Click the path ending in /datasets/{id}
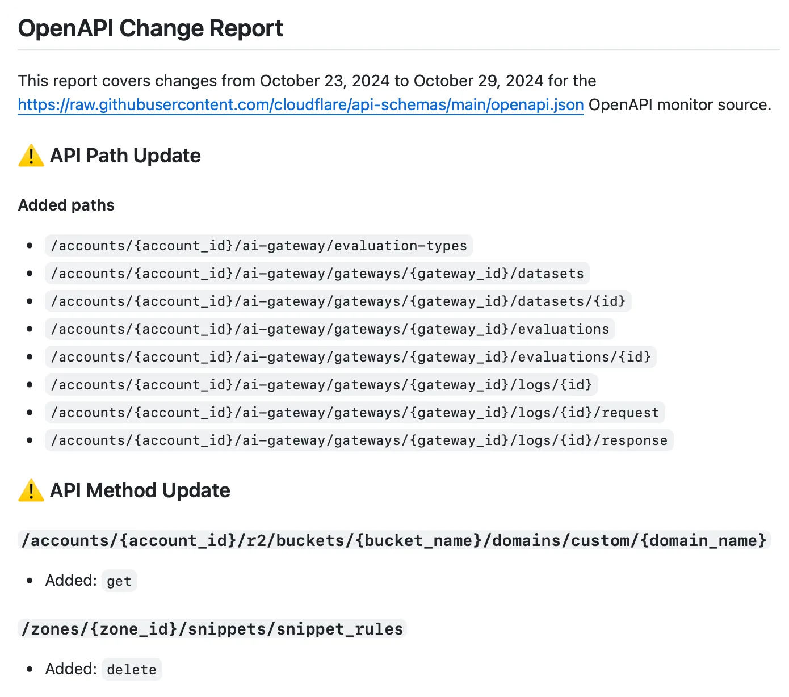This screenshot has width=789, height=697. coord(338,301)
